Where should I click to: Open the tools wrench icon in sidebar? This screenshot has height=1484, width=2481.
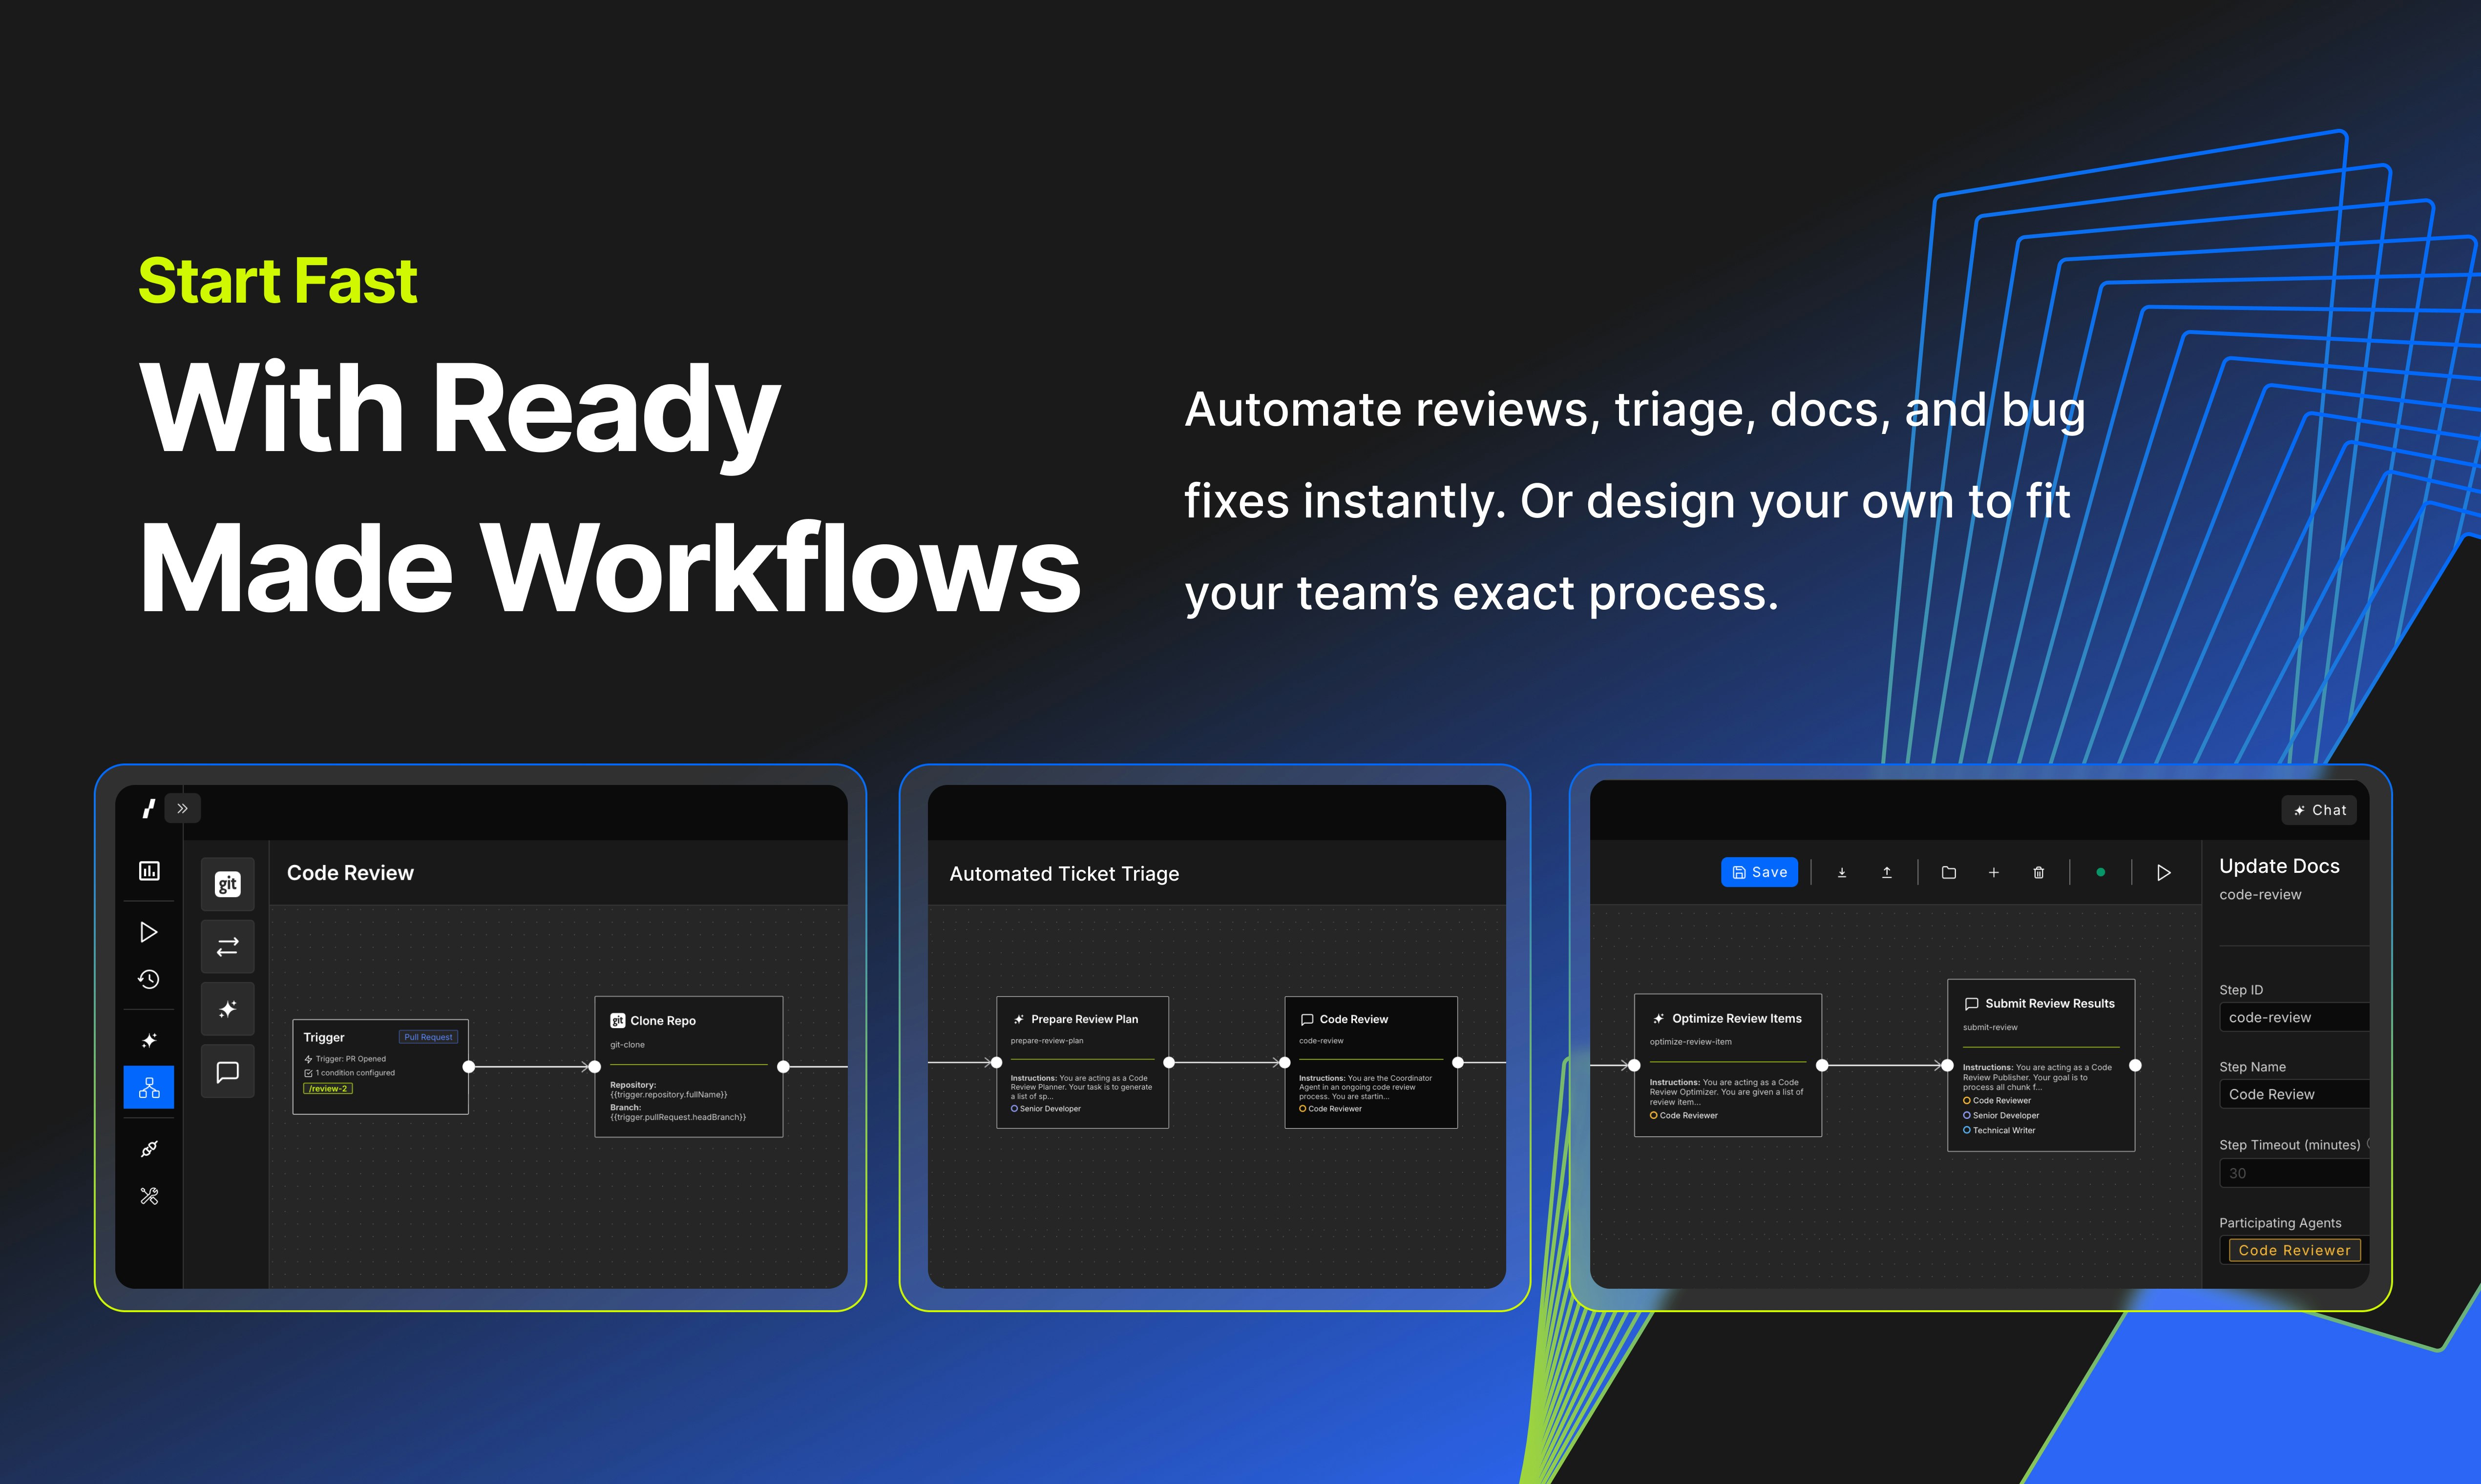pyautogui.click(x=149, y=1196)
